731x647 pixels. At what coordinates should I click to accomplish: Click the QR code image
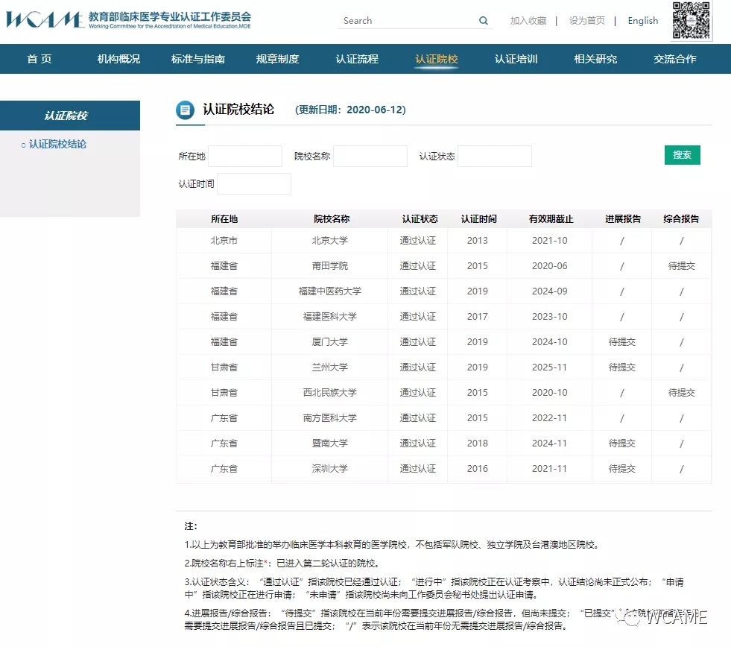click(x=692, y=20)
